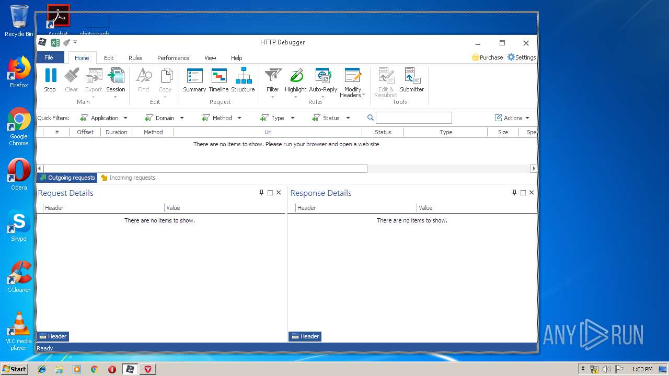Open the Submitter tool

412,80
